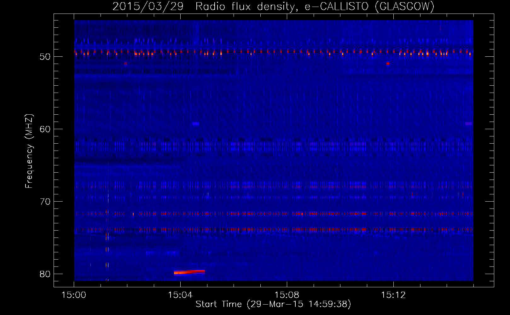Select the '15:08' time tick label

(287, 295)
